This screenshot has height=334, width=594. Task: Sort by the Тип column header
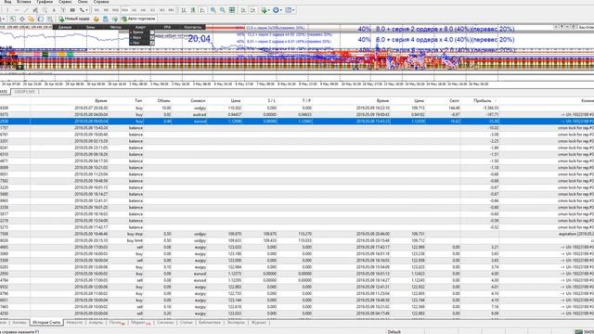pos(138,101)
